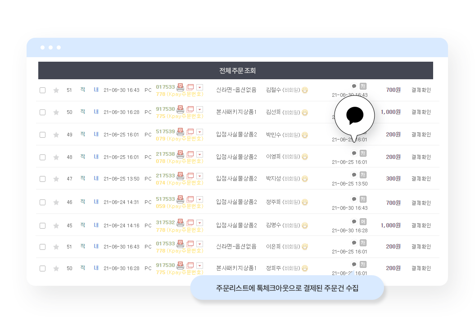Click the 직 label on the 정주희 order row
This screenshot has width=475, height=317.
(83, 202)
